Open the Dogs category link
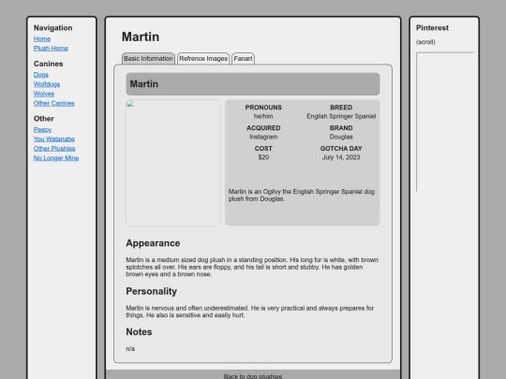 [41, 75]
